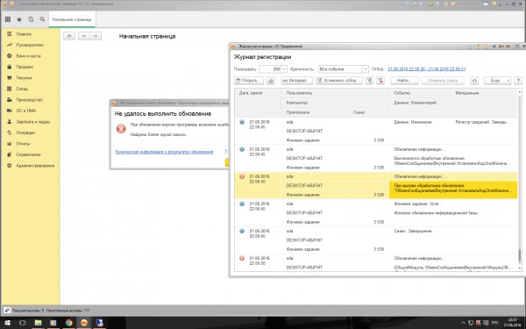Open Справочники section in sidebar
The height and width of the screenshot is (329, 526).
pos(28,154)
